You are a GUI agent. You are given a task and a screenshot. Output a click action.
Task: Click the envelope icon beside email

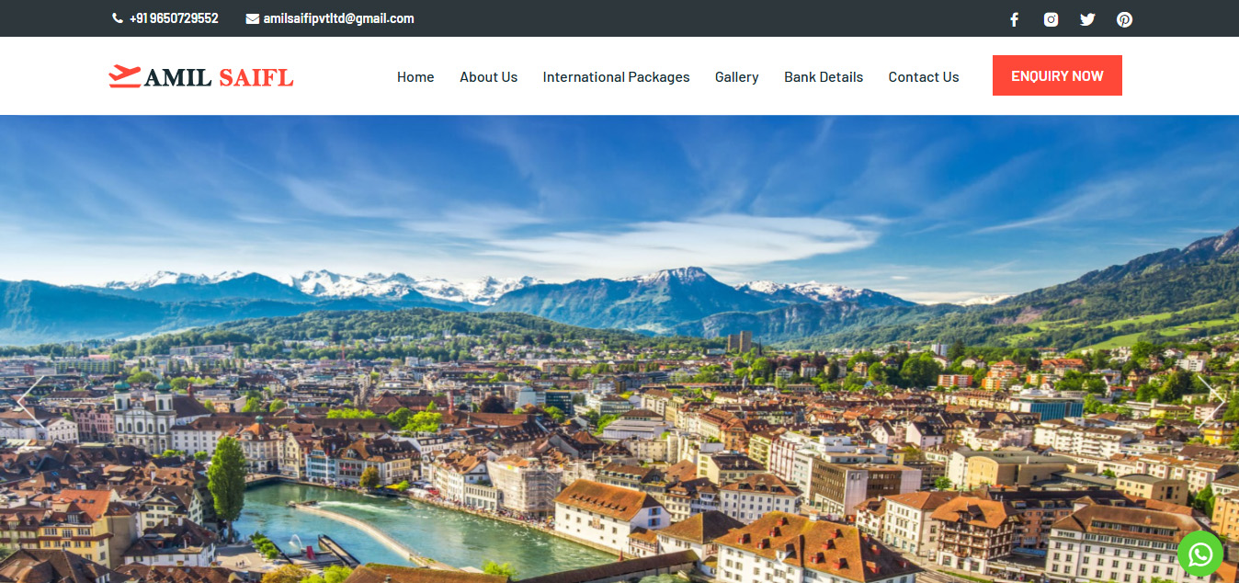point(252,18)
